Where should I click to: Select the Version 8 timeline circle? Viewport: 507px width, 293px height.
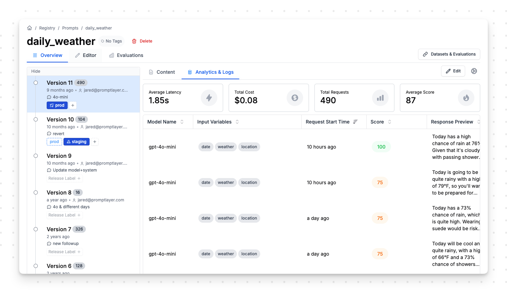tap(36, 192)
